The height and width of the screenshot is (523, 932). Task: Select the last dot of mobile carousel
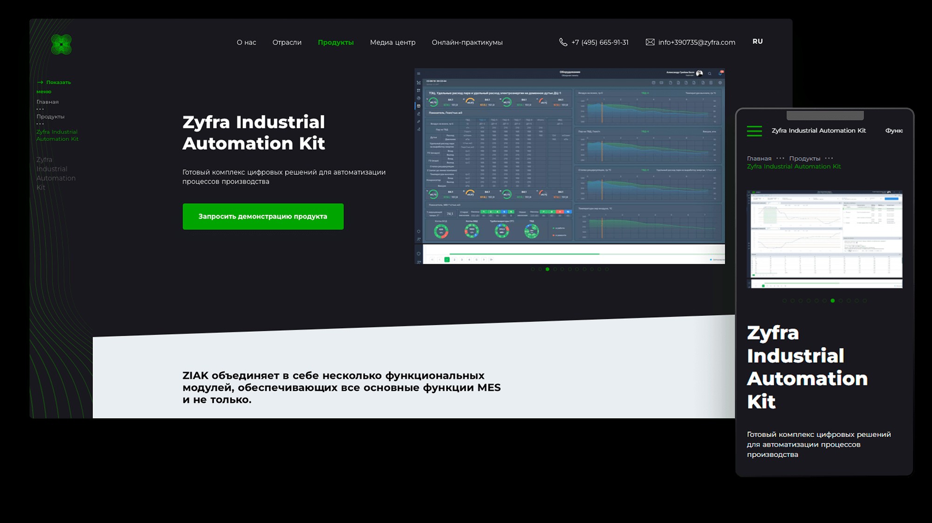point(865,301)
